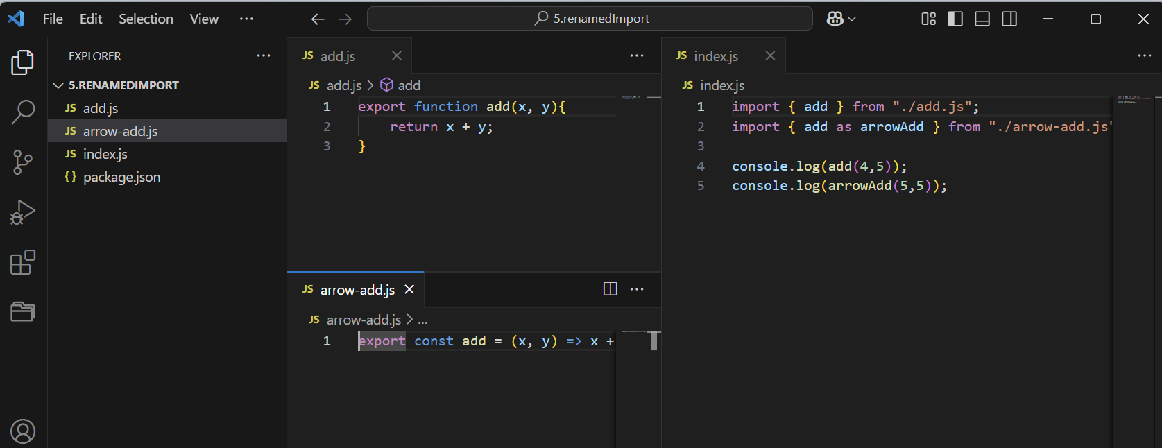The image size is (1162, 448).
Task: Click the breadcrumb ellipsis after arrow-add.js
Action: point(422,320)
